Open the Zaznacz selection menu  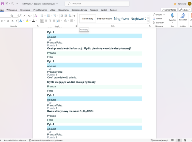(159, 23)
